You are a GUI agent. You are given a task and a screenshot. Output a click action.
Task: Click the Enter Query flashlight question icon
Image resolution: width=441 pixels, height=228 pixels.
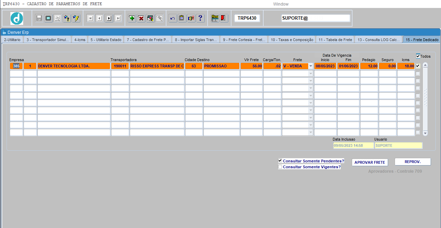pos(67,18)
